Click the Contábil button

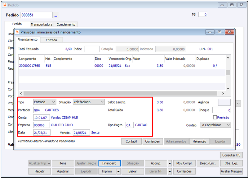[x=131, y=141]
